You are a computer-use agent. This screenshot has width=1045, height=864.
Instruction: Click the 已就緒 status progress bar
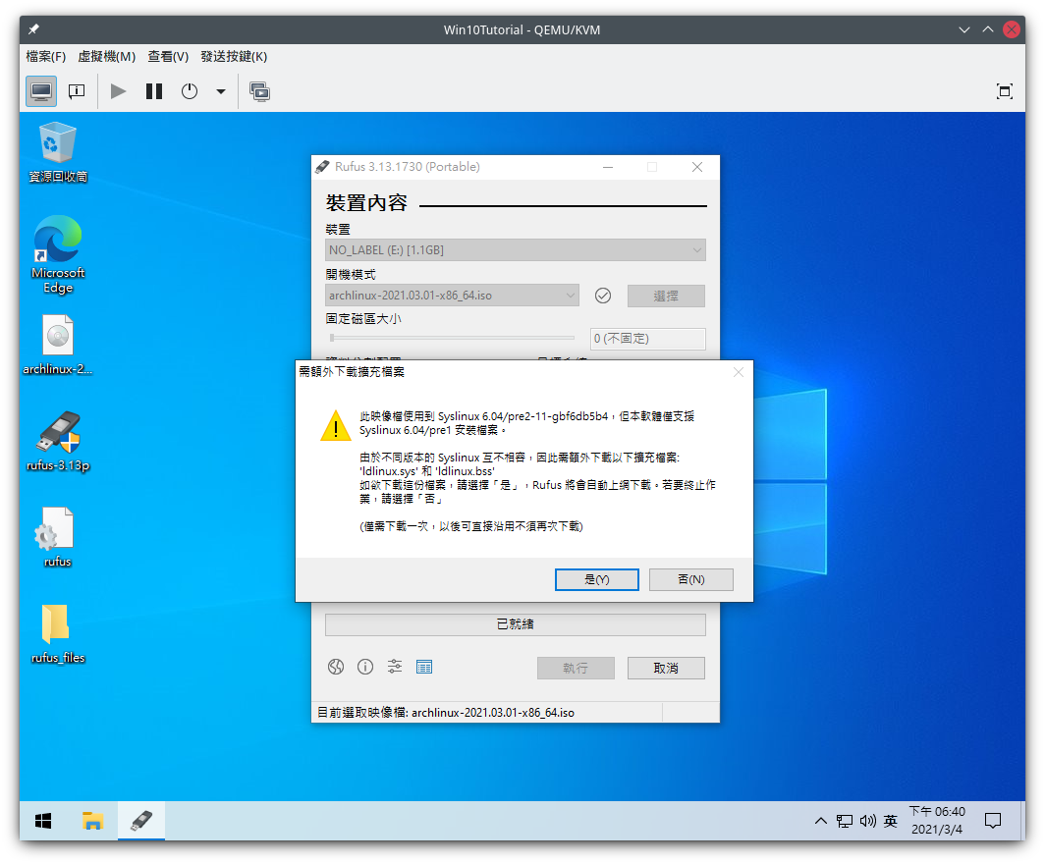(x=516, y=624)
